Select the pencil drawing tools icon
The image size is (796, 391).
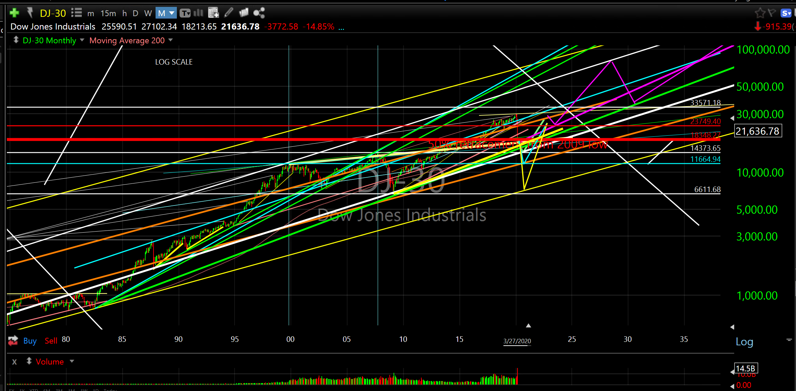(x=229, y=13)
